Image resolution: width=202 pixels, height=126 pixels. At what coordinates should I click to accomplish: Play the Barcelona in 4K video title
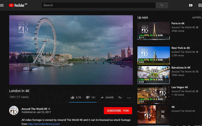[x=181, y=68]
